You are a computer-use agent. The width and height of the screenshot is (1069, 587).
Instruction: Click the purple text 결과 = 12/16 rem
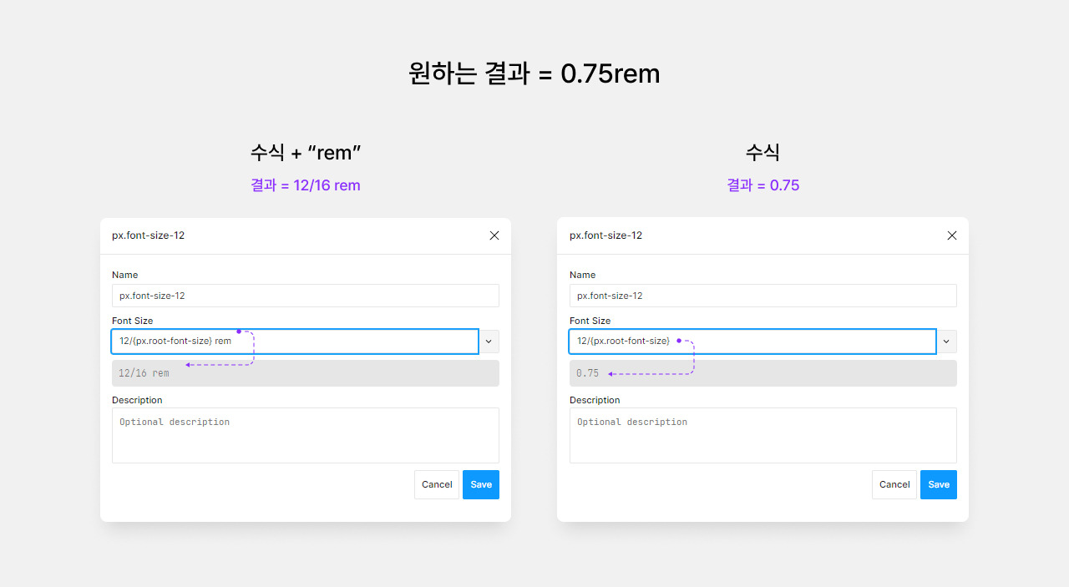305,185
